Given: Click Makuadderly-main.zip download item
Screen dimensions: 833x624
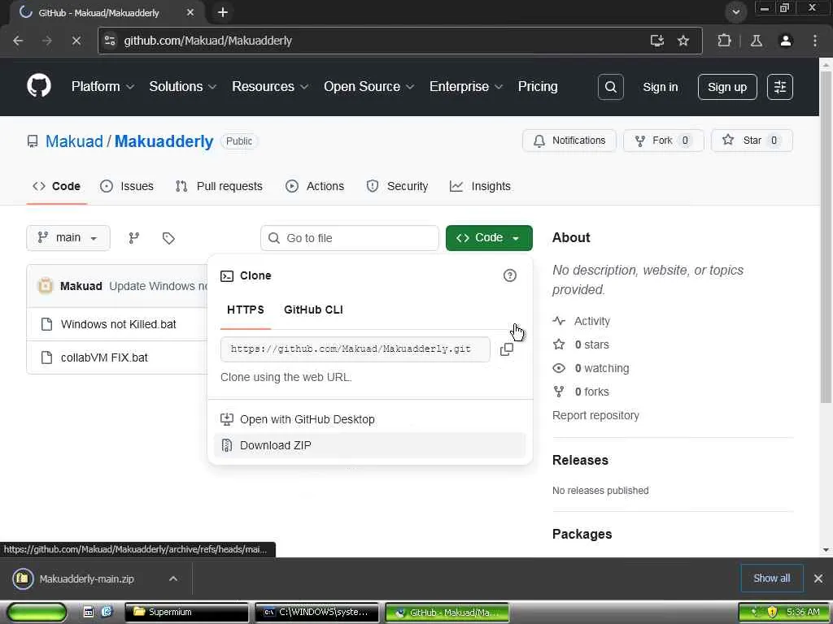Looking at the screenshot, I should pyautogui.click(x=86, y=578).
